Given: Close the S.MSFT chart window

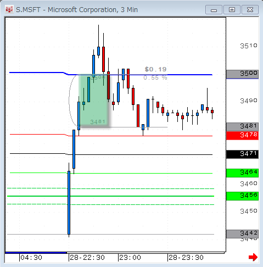Looking at the screenshot, I should [250, 10].
